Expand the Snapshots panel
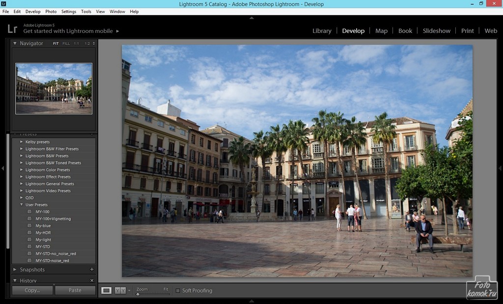Viewport: 503px width, 304px height. (x=15, y=269)
